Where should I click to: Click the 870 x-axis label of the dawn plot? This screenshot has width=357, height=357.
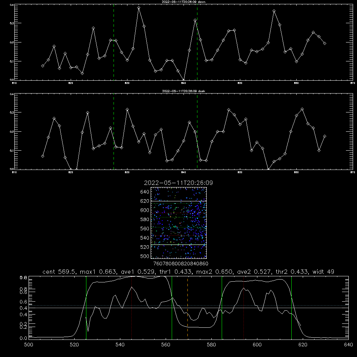(353, 83)
